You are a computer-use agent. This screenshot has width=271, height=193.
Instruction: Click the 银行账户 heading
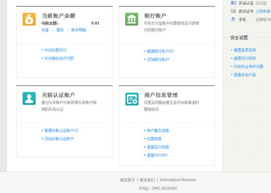[155, 16]
